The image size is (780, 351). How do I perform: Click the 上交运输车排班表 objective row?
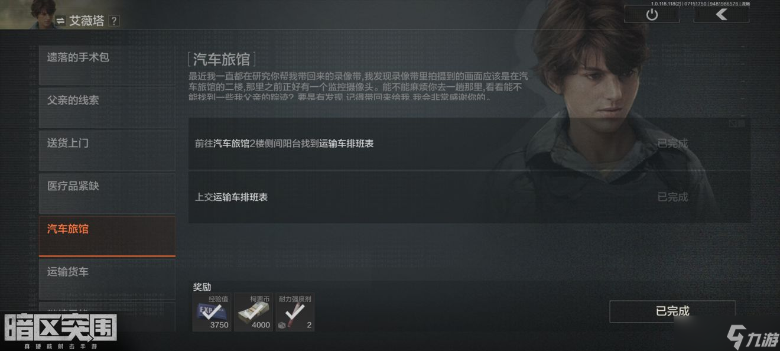click(x=469, y=197)
